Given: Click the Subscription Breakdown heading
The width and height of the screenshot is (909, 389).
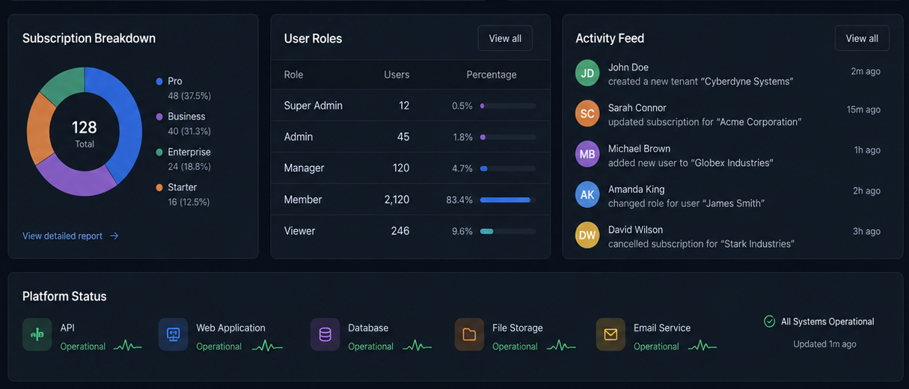Looking at the screenshot, I should pos(89,38).
